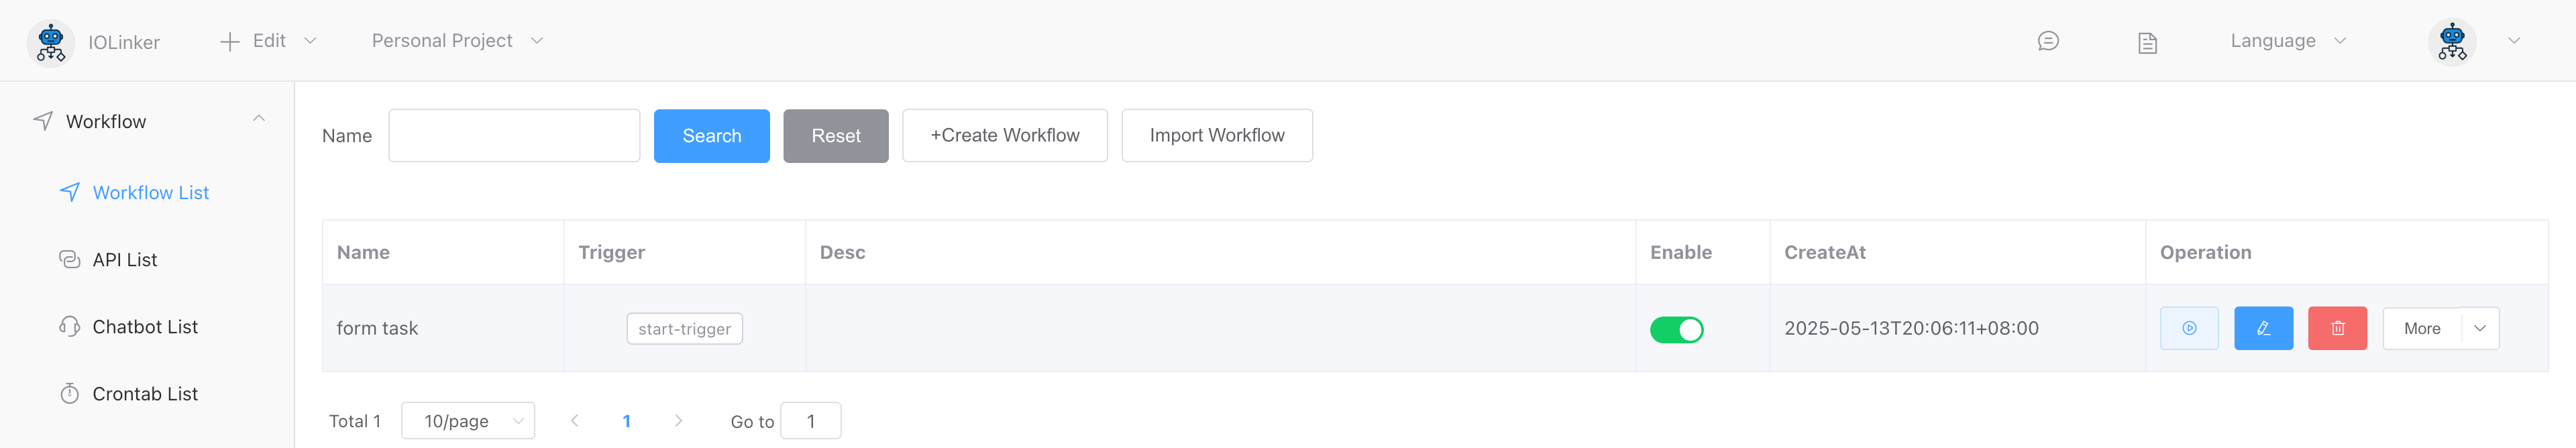
Task: Open the Language dropdown
Action: tap(2287, 41)
